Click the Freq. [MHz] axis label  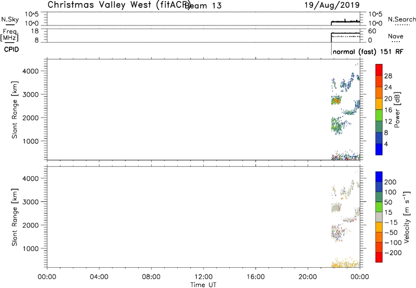pos(9,35)
